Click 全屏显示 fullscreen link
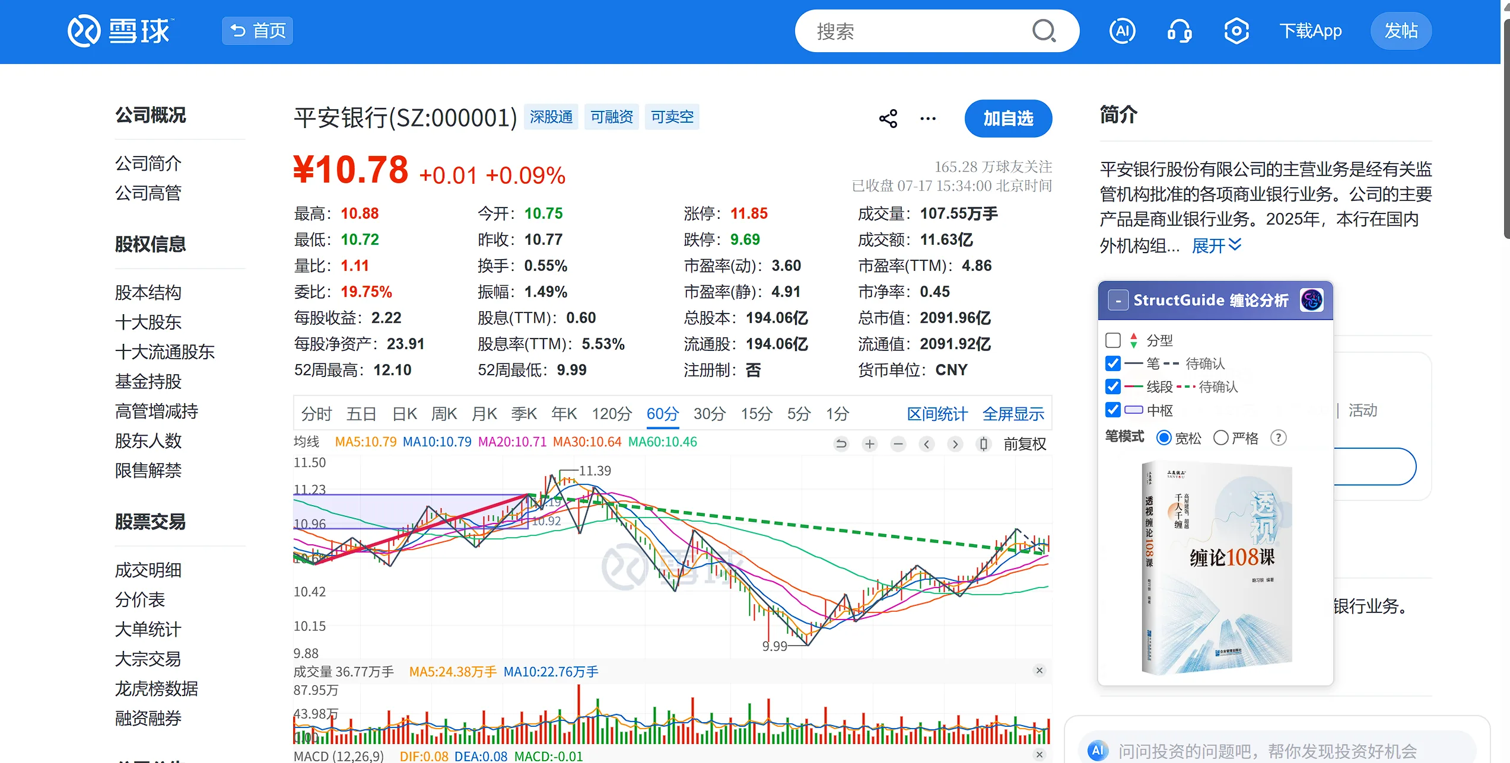Screen dimensions: 1510x763 1013,414
